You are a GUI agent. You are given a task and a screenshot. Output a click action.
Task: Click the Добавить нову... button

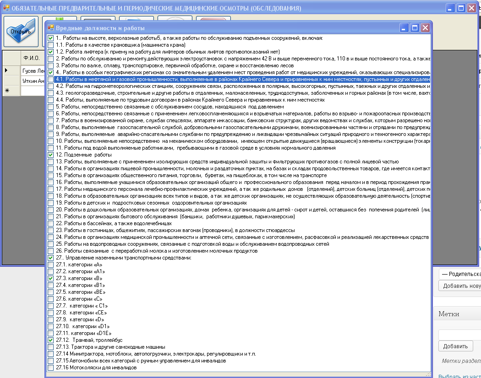point(460,286)
